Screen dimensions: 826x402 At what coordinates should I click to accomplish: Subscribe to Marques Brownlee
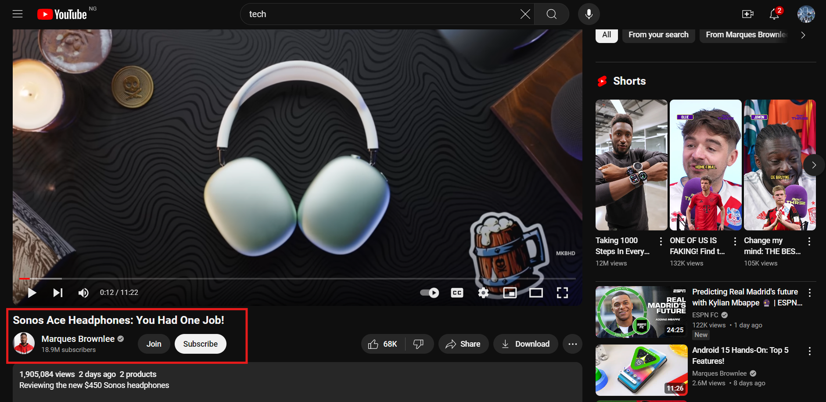pyautogui.click(x=200, y=344)
